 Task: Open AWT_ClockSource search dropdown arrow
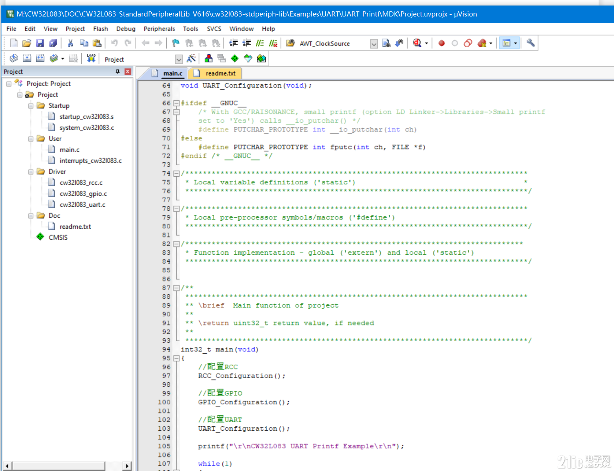[374, 44]
